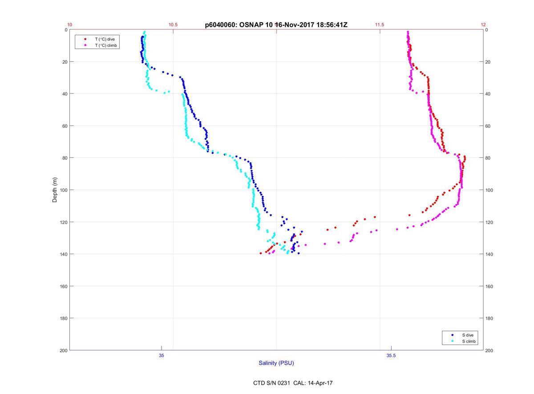Click the magenta dot marker for T climb
This screenshot has width=534, height=394.
[85, 45]
